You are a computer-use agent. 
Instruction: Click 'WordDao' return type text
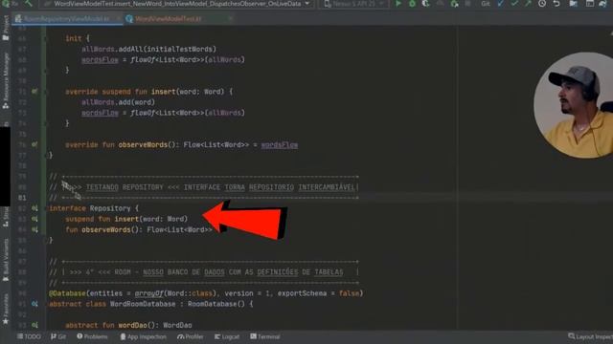click(177, 325)
